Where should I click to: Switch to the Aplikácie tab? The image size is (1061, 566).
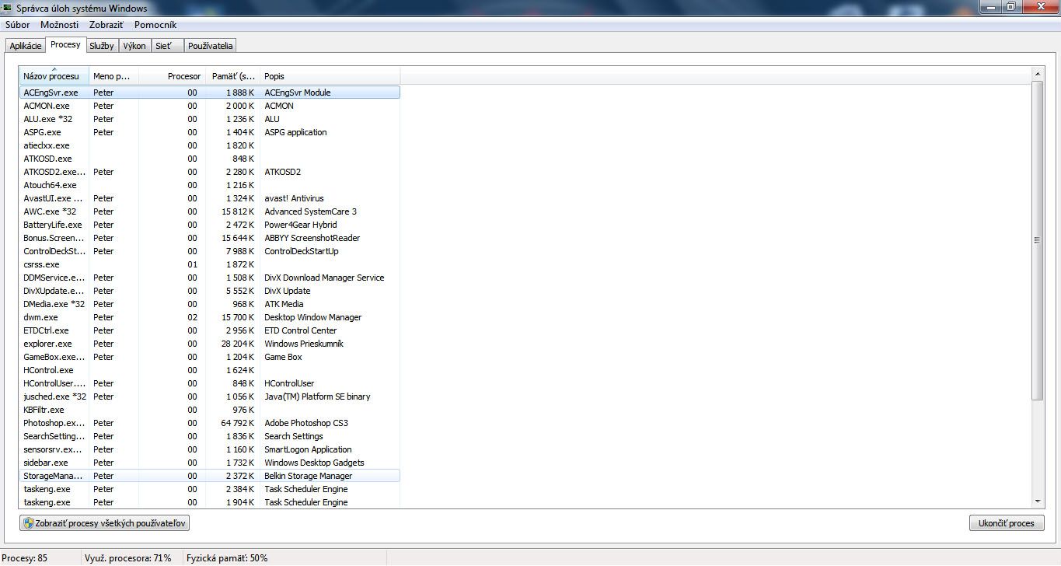click(x=26, y=46)
